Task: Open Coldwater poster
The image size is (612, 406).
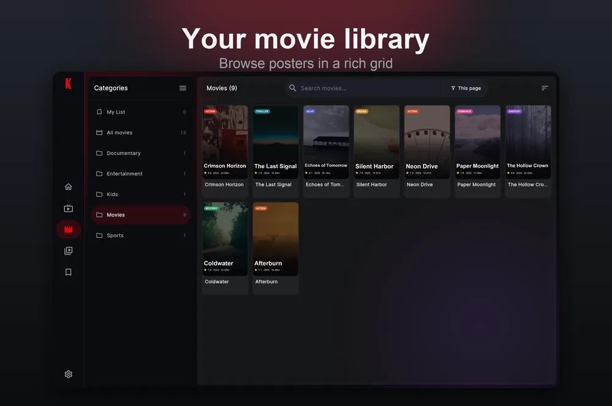Action: [225, 239]
